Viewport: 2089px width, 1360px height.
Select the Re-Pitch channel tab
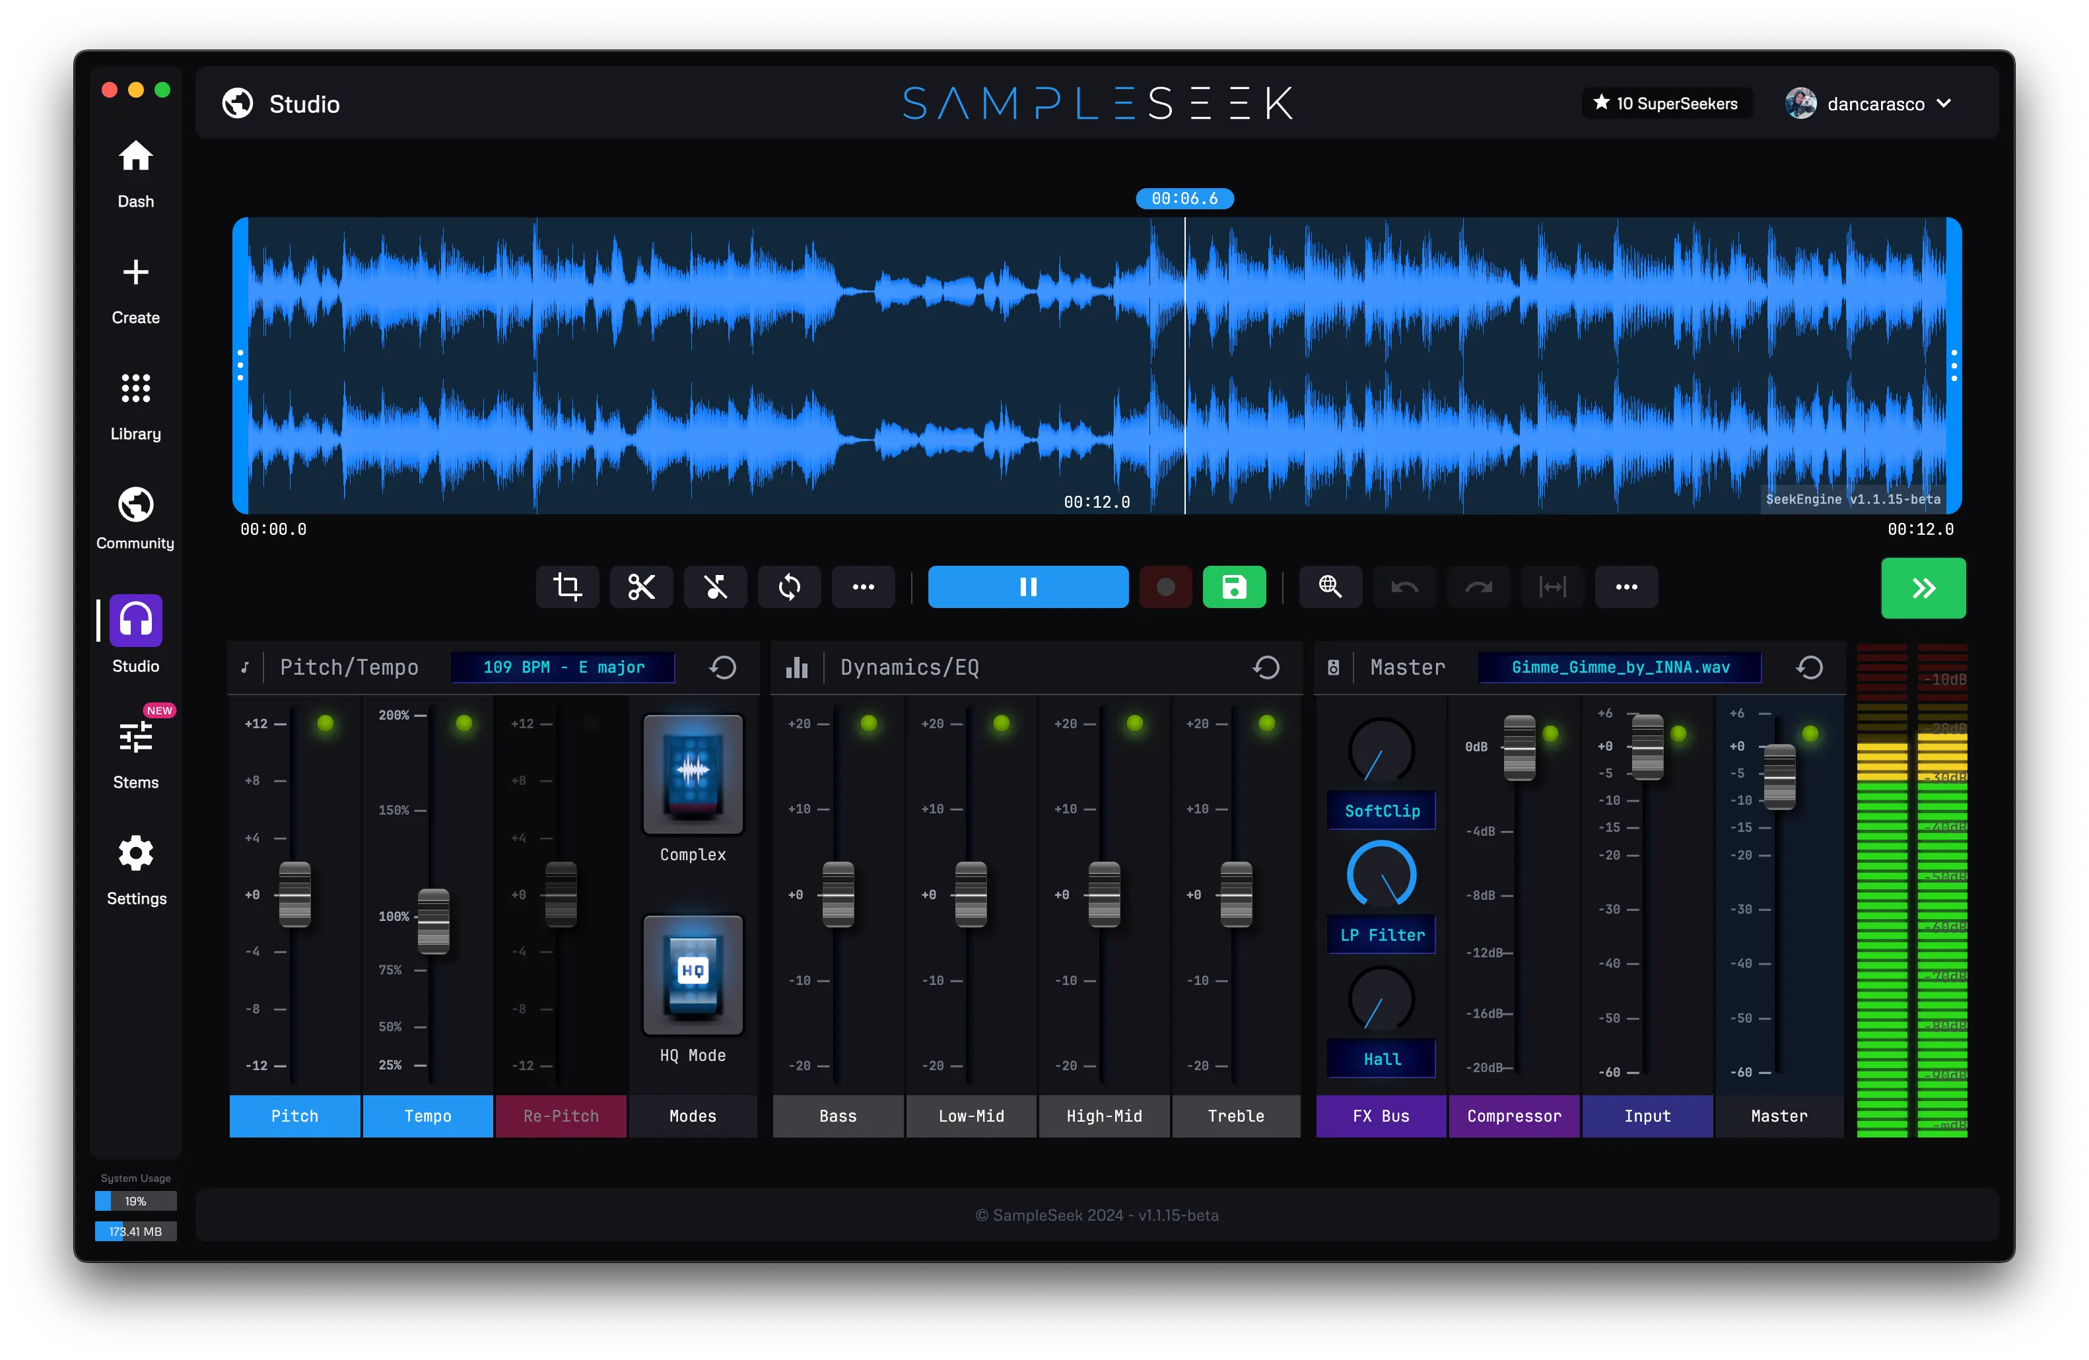tap(561, 1116)
